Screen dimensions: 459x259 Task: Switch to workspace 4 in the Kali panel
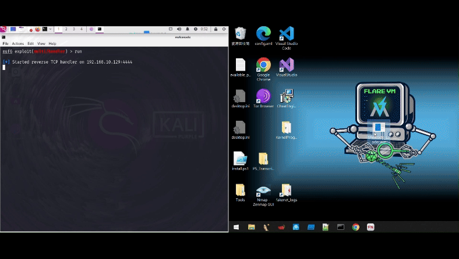(82, 29)
